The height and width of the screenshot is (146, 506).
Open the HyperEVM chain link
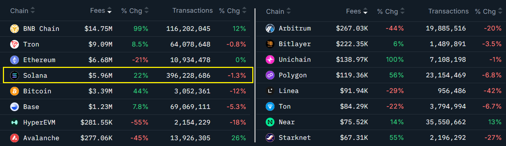coord(39,122)
